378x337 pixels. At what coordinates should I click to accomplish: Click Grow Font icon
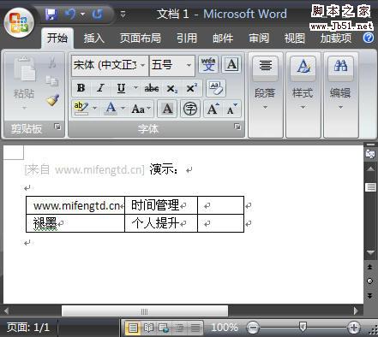pyautogui.click(x=213, y=109)
